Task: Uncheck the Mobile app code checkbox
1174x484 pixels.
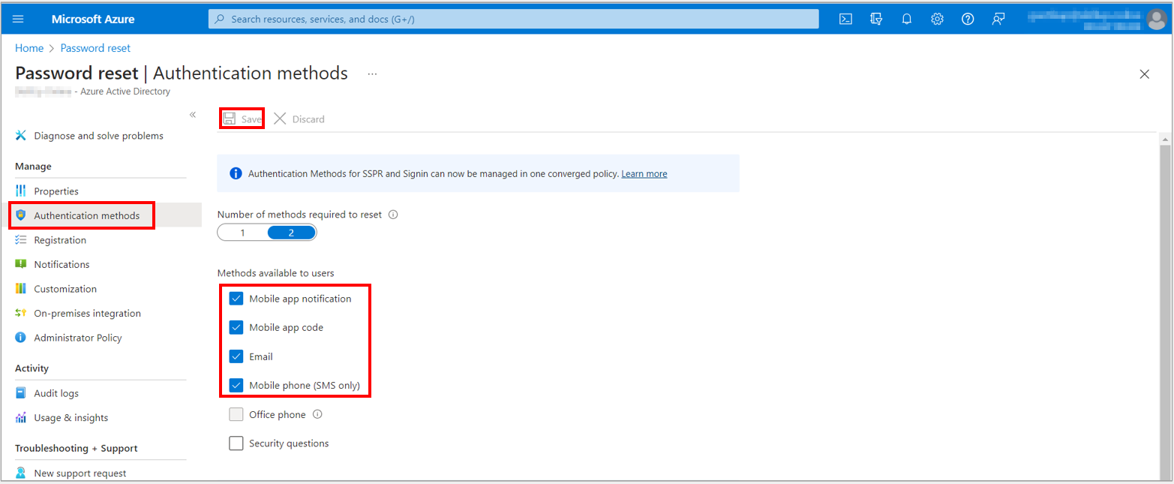Action: click(x=236, y=328)
